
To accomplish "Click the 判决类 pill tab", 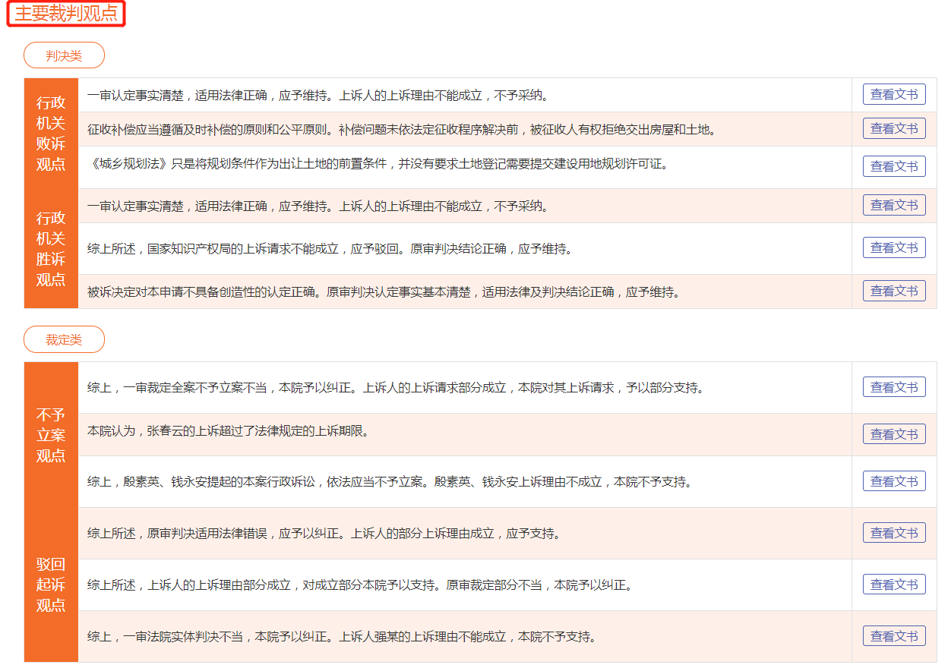I will pyautogui.click(x=64, y=55).
